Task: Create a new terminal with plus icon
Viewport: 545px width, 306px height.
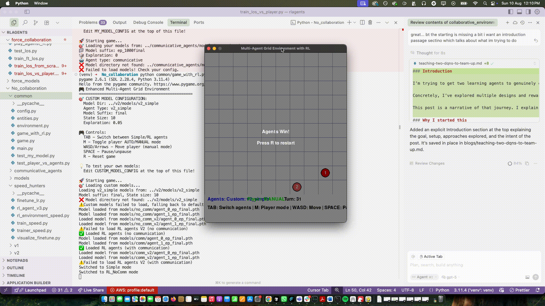Action: (x=349, y=22)
